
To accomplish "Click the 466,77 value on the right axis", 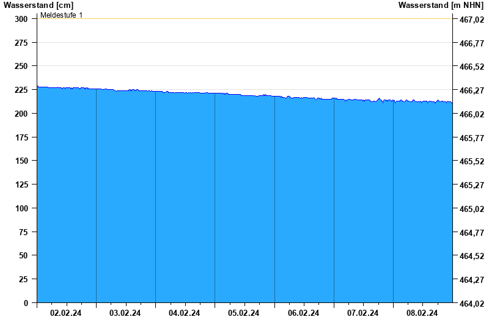I will pyautogui.click(x=471, y=44).
